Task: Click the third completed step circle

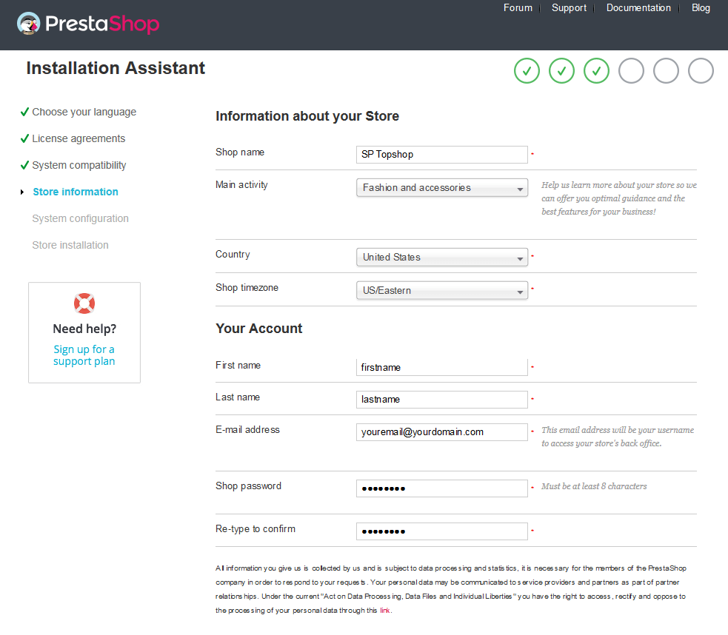Action: click(x=596, y=71)
